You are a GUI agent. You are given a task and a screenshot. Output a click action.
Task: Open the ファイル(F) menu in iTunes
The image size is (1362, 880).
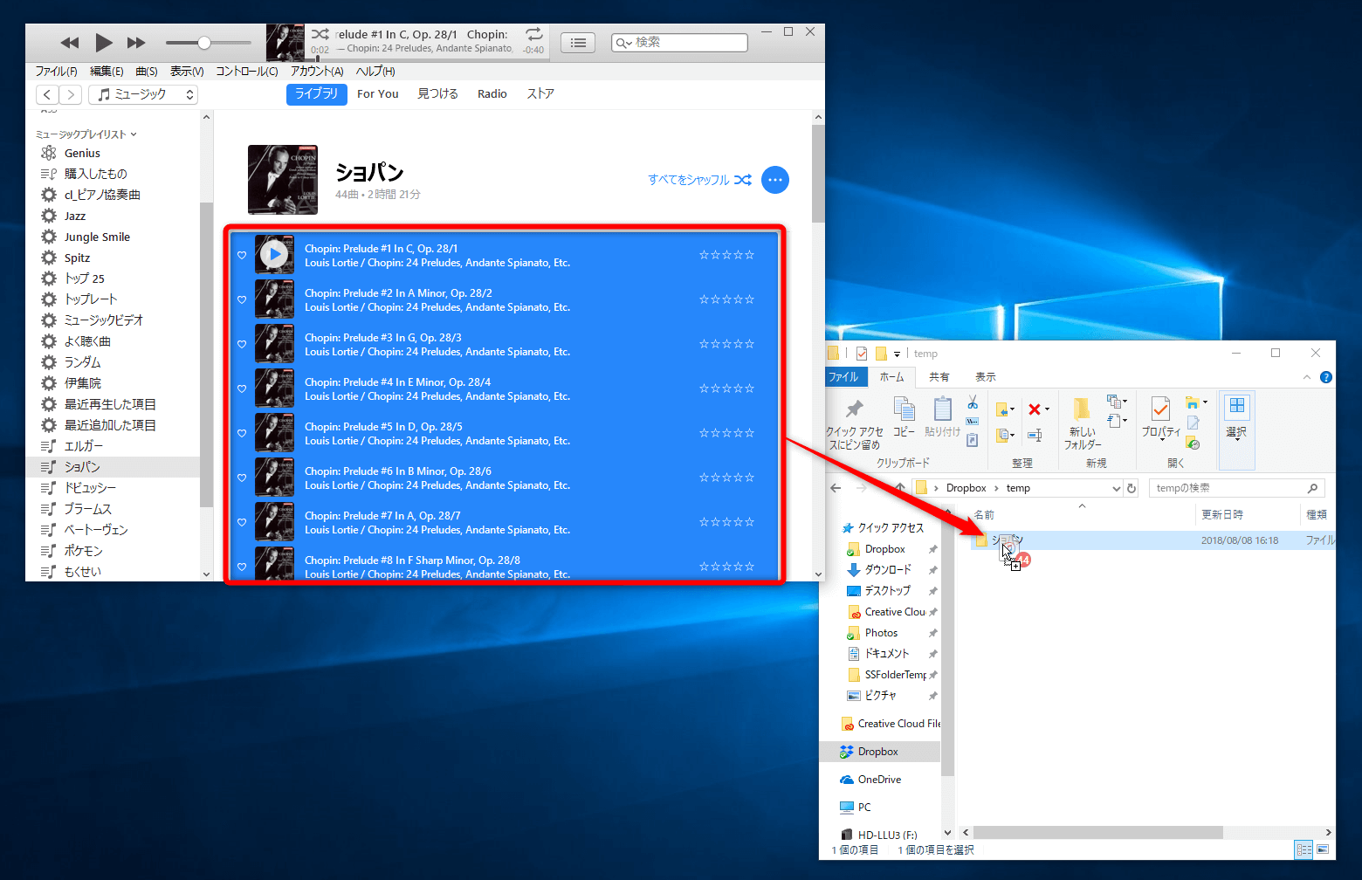click(56, 72)
